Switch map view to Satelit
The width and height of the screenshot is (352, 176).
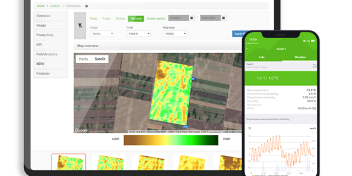click(100, 59)
